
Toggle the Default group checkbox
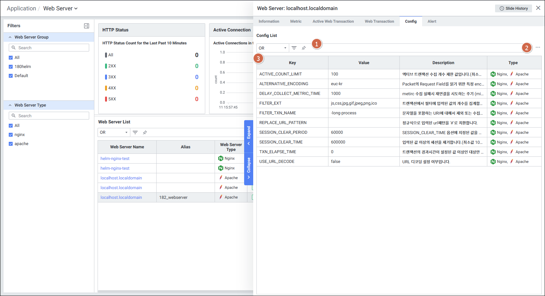(11, 76)
